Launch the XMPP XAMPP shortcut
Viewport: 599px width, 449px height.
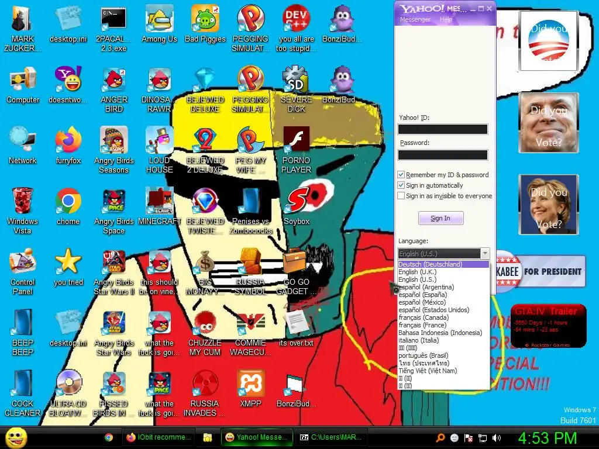(250, 389)
